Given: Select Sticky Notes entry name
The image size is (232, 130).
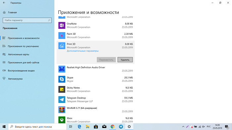Looking at the screenshot, I should tap(73, 88).
